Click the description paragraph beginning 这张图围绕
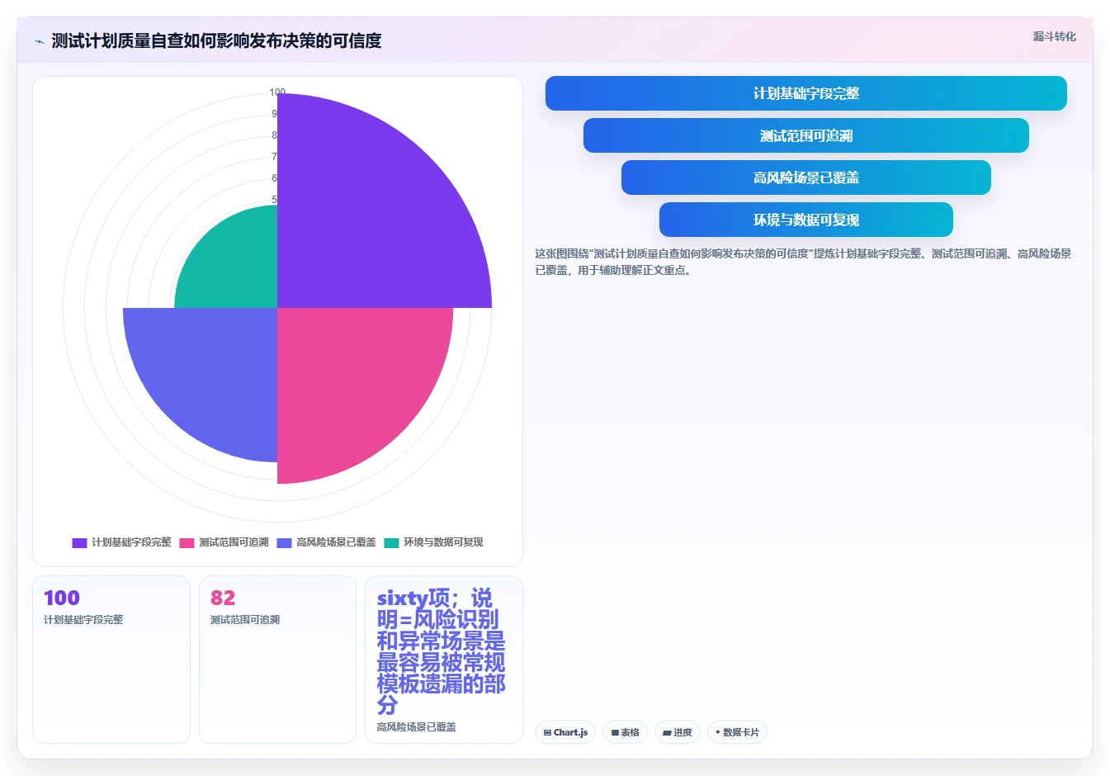The width and height of the screenshot is (1110, 776). [803, 262]
